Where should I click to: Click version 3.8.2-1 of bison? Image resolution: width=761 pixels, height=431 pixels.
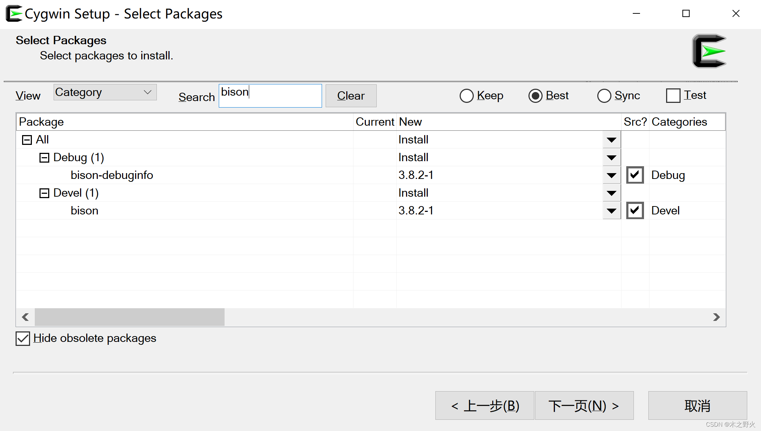[x=416, y=211]
